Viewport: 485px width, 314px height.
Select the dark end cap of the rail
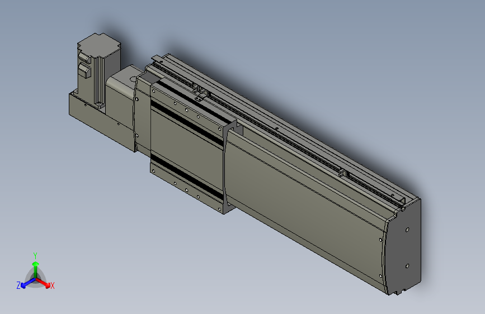(x=403, y=246)
